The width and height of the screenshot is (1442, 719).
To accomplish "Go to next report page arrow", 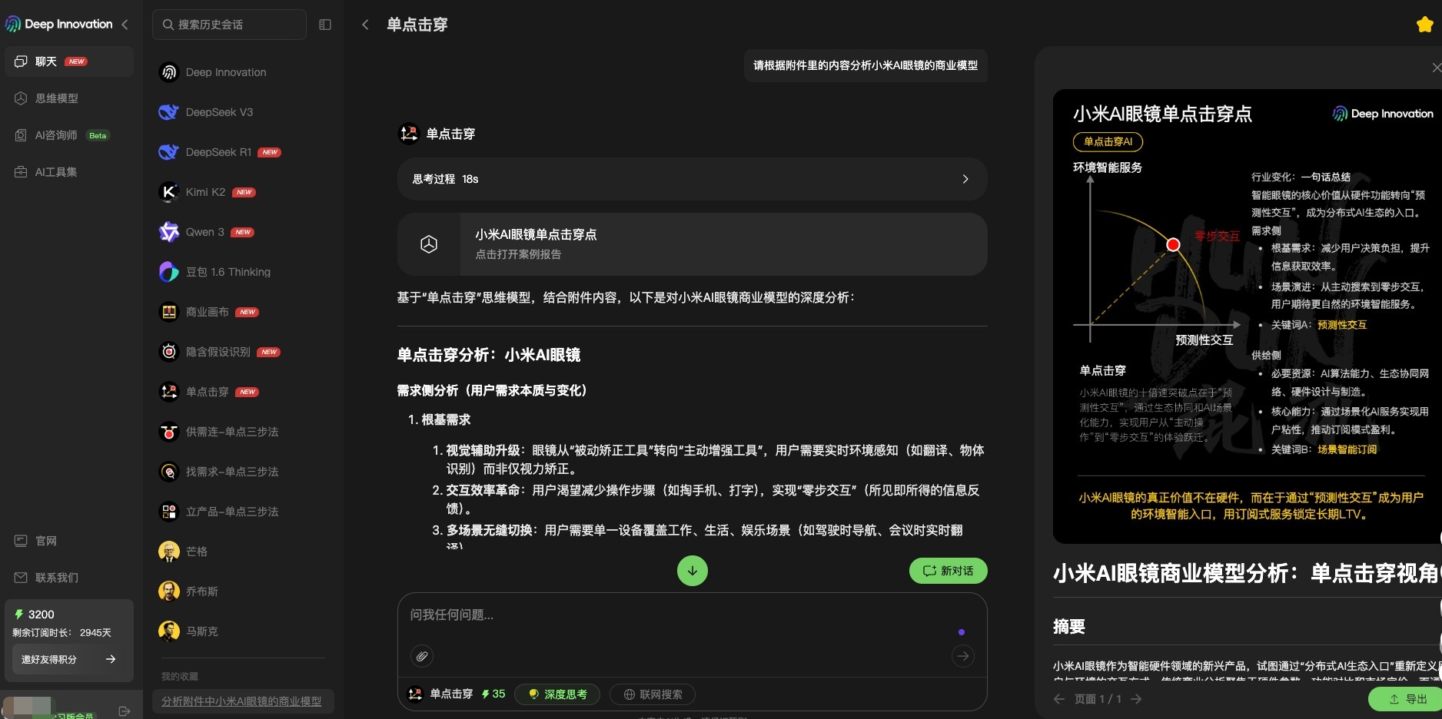I will point(1136,699).
